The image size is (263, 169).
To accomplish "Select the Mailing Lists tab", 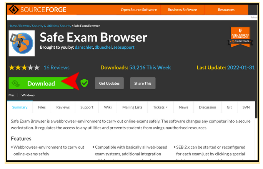I will (x=132, y=107).
